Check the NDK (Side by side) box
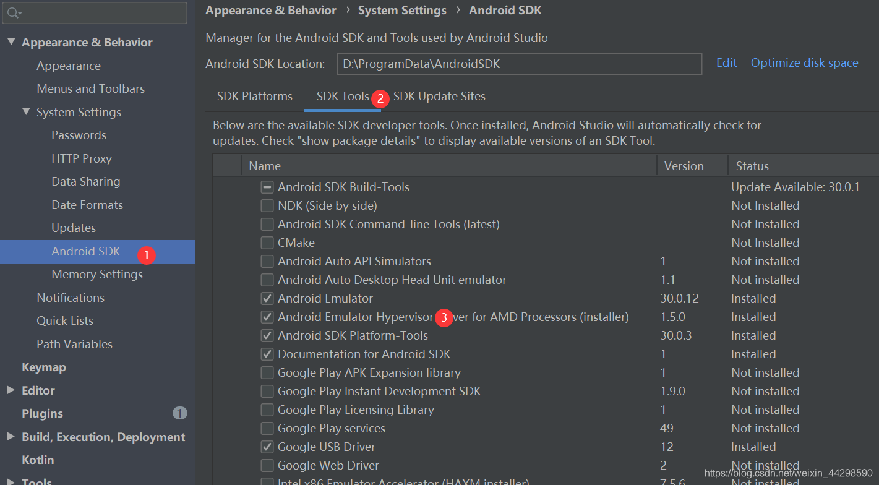The height and width of the screenshot is (485, 879). [267, 205]
